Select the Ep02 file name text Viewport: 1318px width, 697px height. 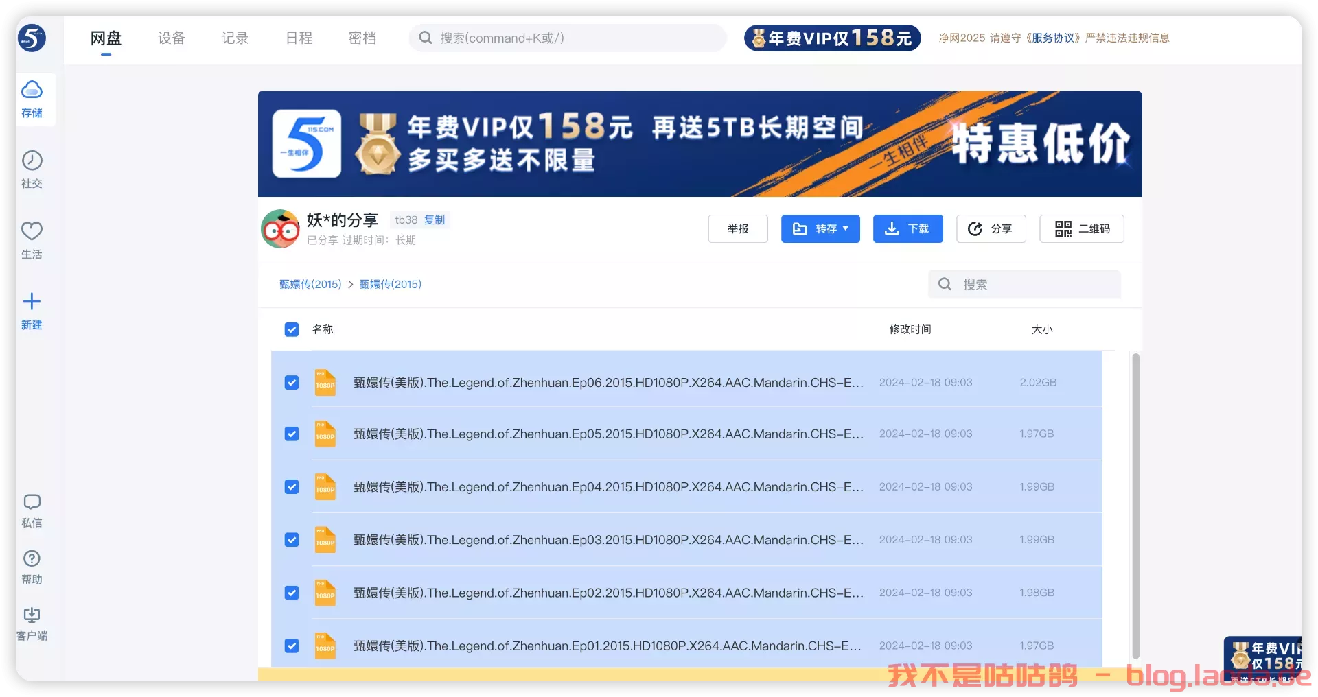609,593
